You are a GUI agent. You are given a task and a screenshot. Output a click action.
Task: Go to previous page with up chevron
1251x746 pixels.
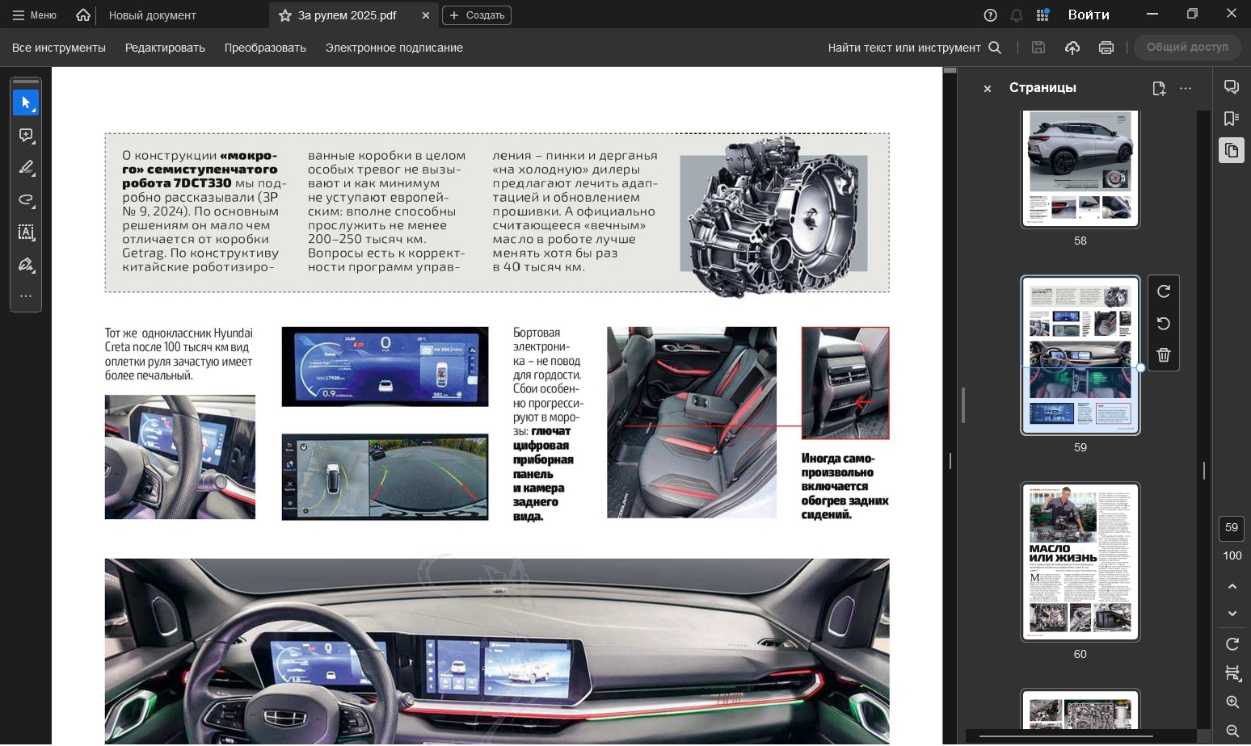[x=1232, y=586]
